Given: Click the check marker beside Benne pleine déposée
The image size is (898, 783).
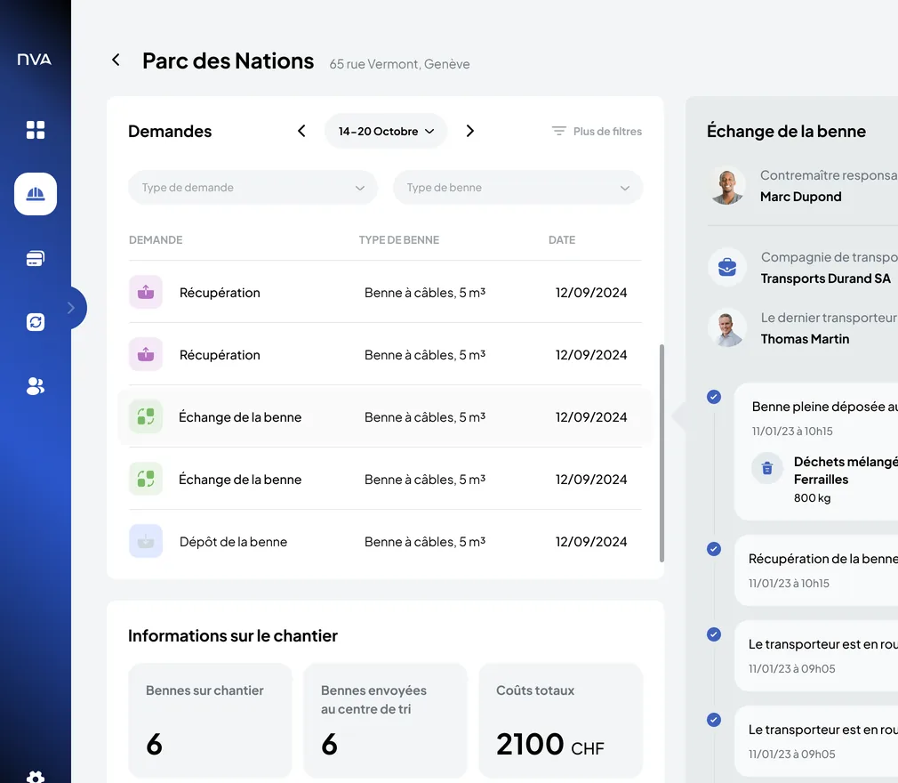Looking at the screenshot, I should tap(714, 397).
